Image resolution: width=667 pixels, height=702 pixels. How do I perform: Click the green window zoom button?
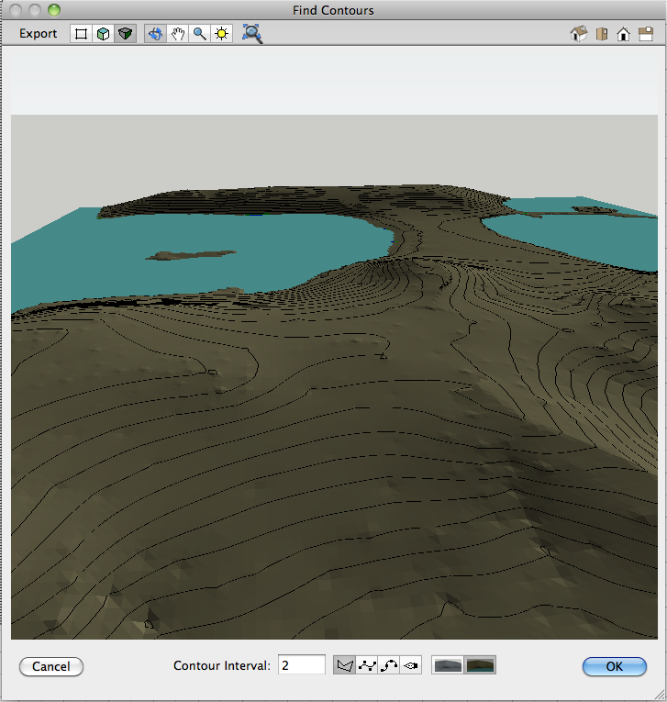pos(54,10)
